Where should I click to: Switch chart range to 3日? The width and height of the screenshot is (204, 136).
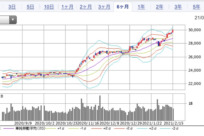(x=12, y=7)
